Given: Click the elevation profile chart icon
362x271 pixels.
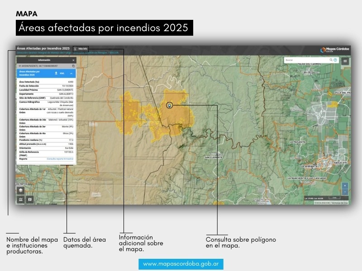Looking at the screenshot, I should [20, 199].
